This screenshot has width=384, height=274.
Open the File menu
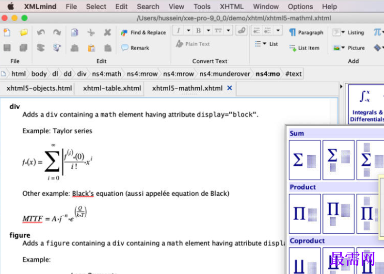pos(71,6)
